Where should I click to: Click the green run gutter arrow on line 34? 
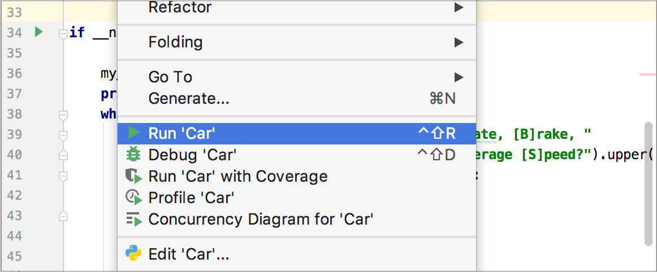pyautogui.click(x=39, y=32)
